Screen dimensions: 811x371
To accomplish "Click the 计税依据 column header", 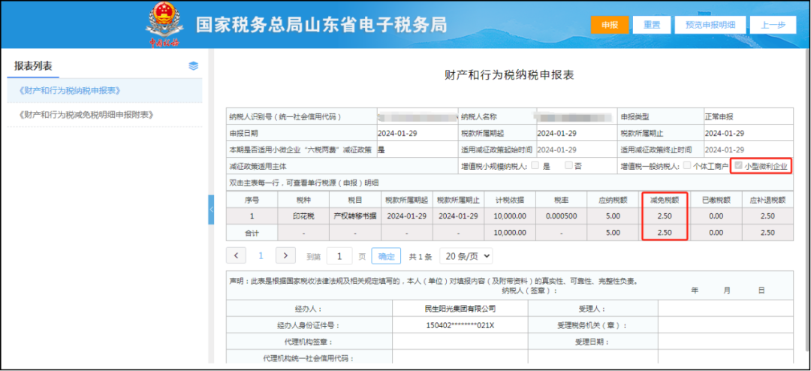I will 509,201.
